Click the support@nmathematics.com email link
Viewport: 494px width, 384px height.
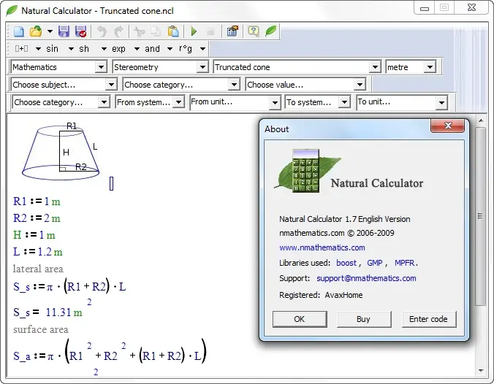click(366, 278)
